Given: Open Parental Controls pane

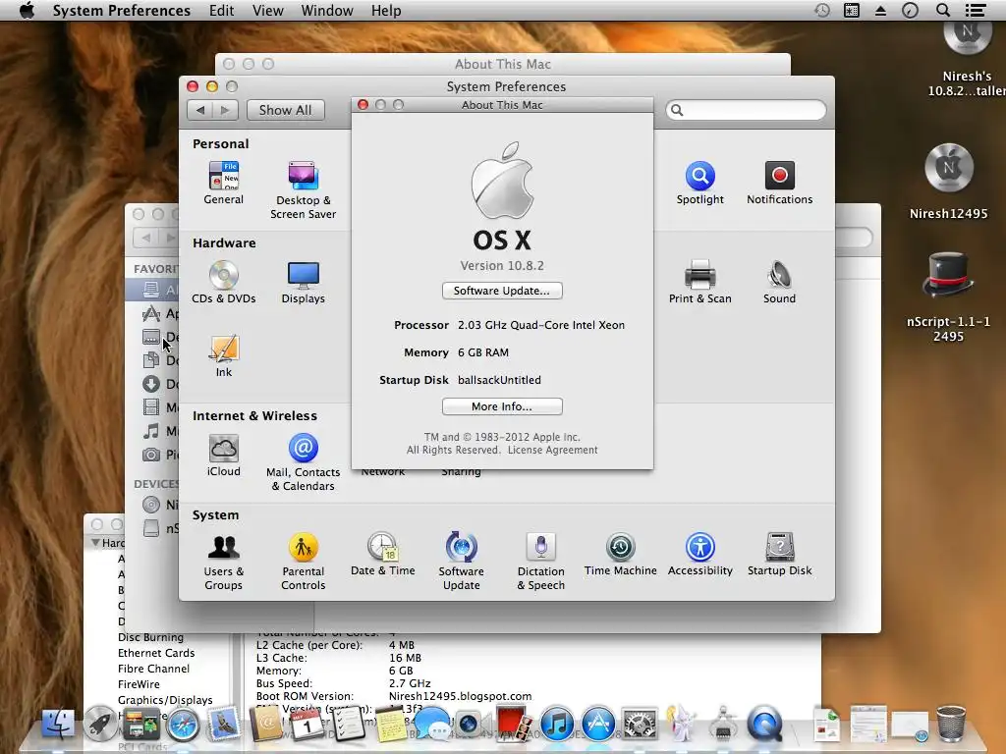Looking at the screenshot, I should click(303, 562).
